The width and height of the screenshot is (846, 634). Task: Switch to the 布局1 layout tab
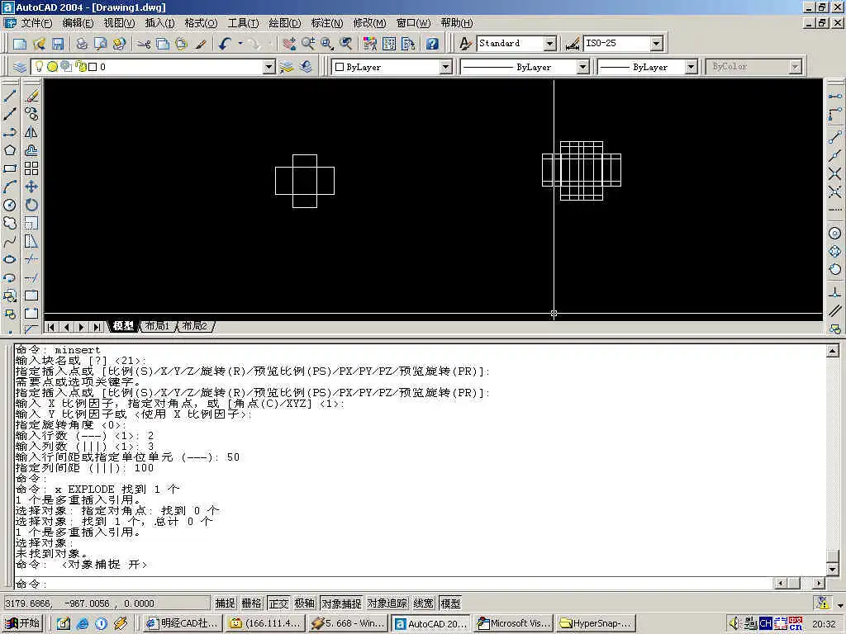point(158,326)
